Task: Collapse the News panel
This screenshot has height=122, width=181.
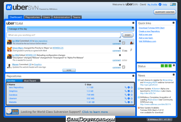Action: click(x=174, y=75)
